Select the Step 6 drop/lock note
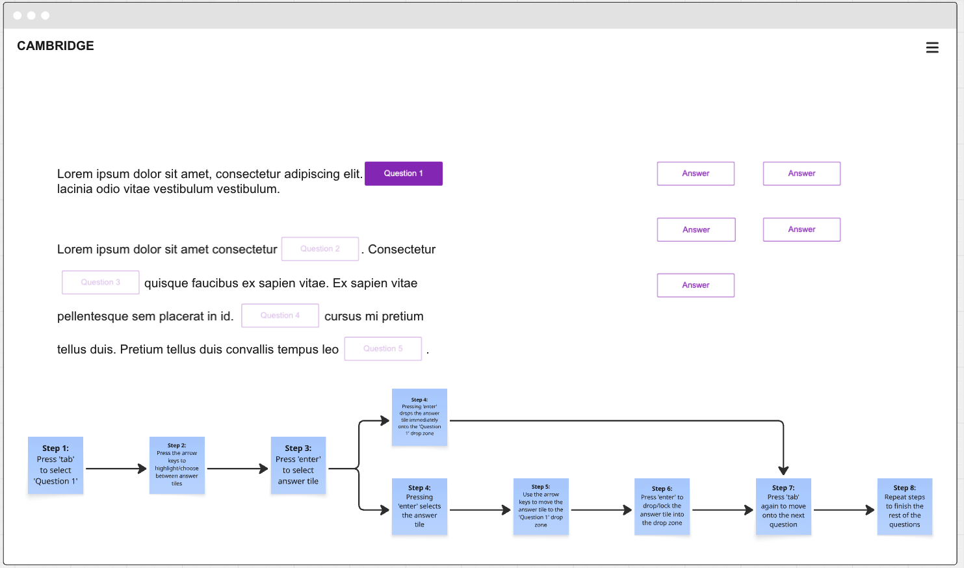The image size is (964, 568). (662, 506)
